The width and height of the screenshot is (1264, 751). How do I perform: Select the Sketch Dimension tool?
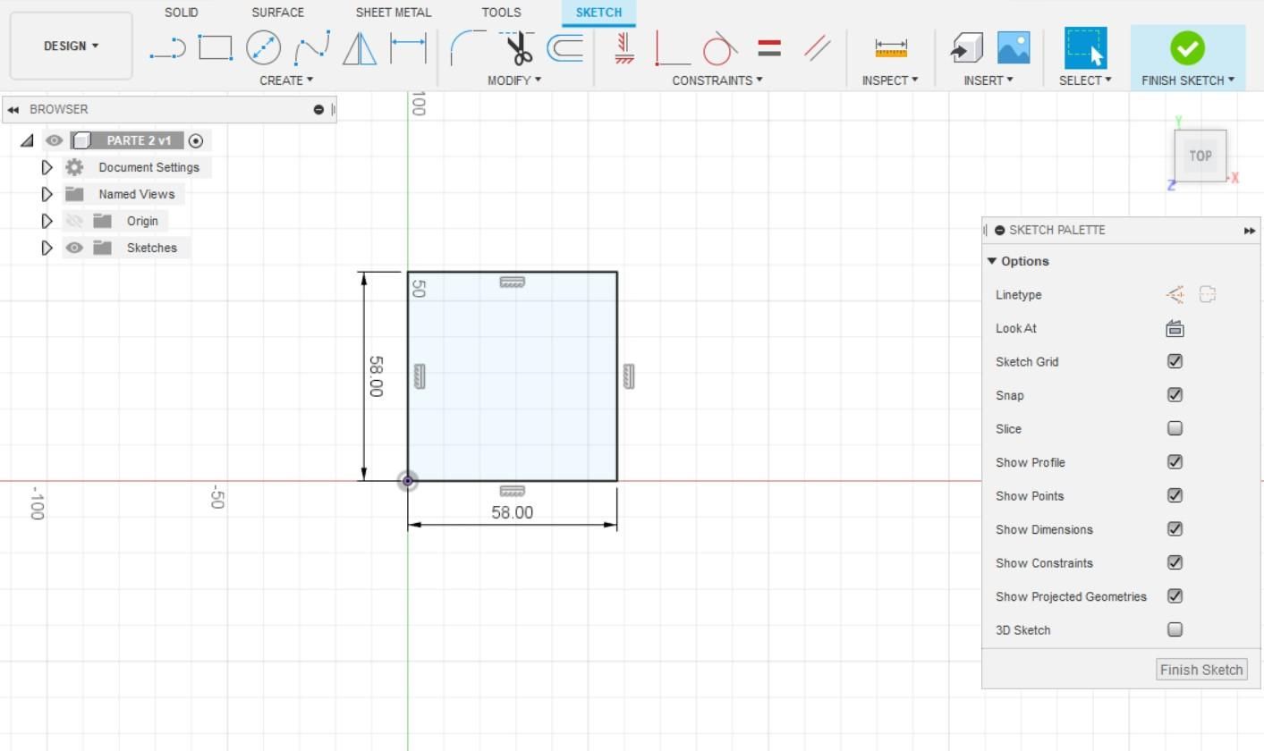408,47
